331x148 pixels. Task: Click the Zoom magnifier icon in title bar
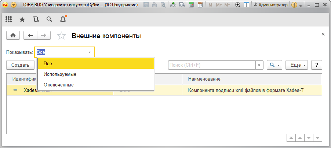(x=238, y=5)
